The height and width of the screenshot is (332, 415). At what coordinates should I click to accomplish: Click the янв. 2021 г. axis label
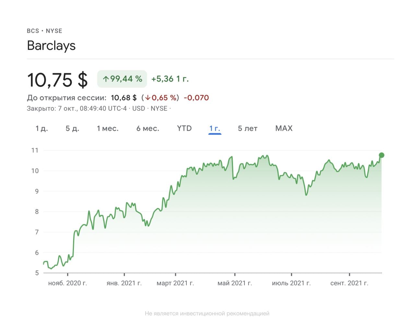tap(124, 283)
